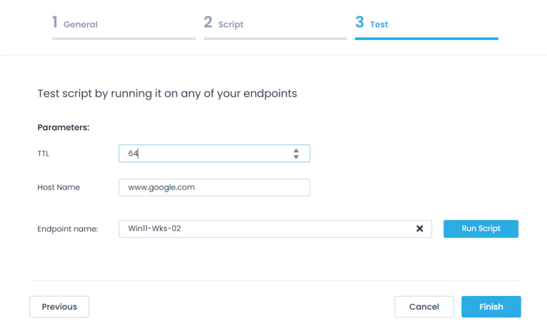Click the TTL parameter label
This screenshot has width=547, height=326.
coord(43,153)
